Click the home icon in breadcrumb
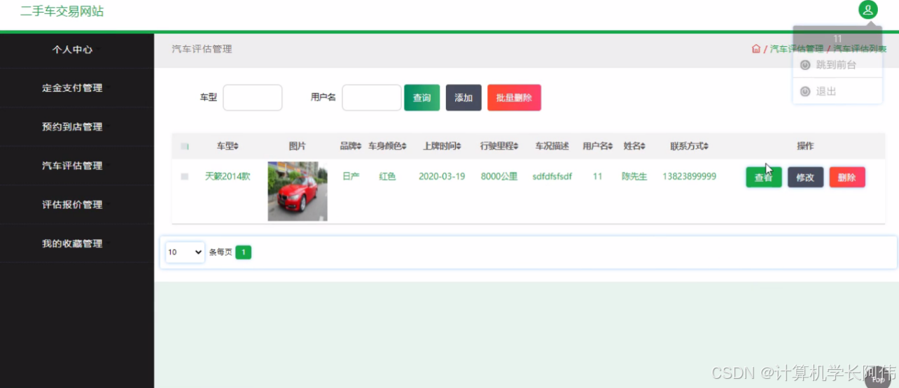The height and width of the screenshot is (388, 899). (x=756, y=49)
